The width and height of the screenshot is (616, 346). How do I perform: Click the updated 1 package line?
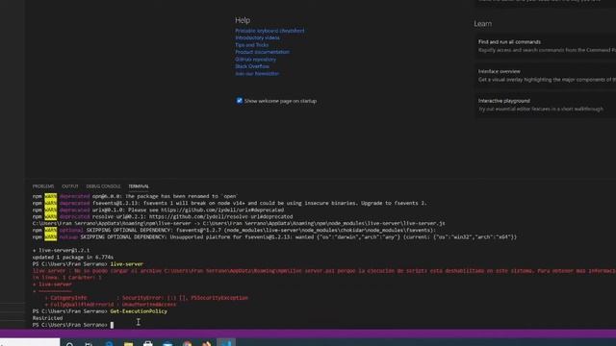73,258
